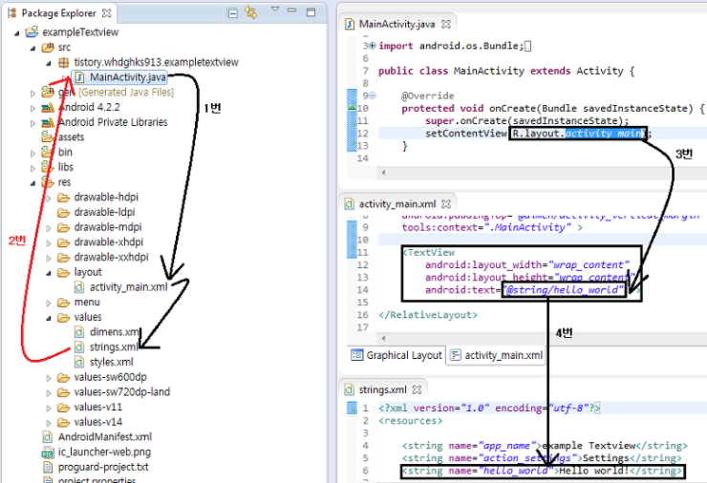Image resolution: width=707 pixels, height=483 pixels.
Task: Close the MainActivity.java editor tab
Action: pos(446,24)
